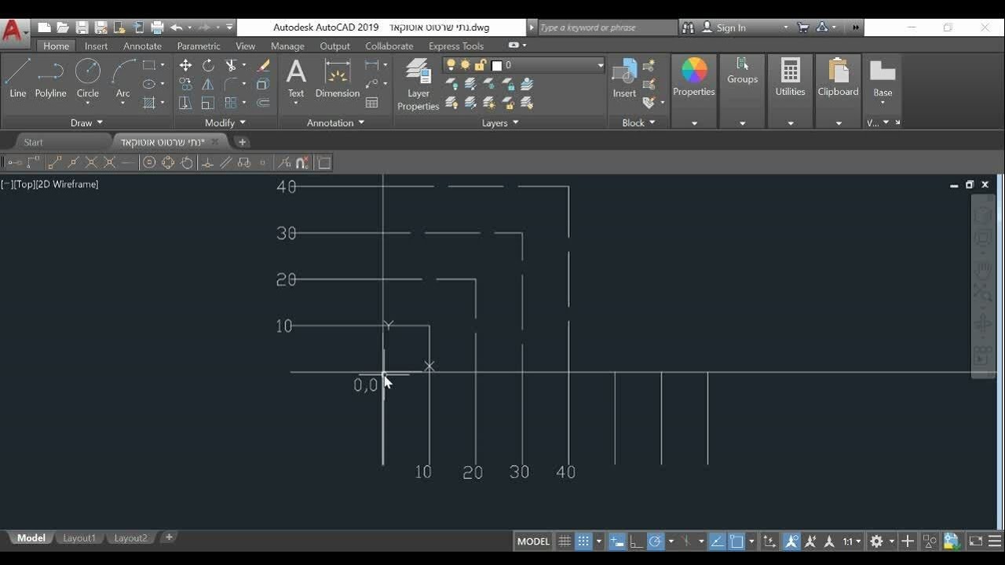Toggle ortho mode in status bar
Screen dimensions: 1005x565
click(636, 541)
